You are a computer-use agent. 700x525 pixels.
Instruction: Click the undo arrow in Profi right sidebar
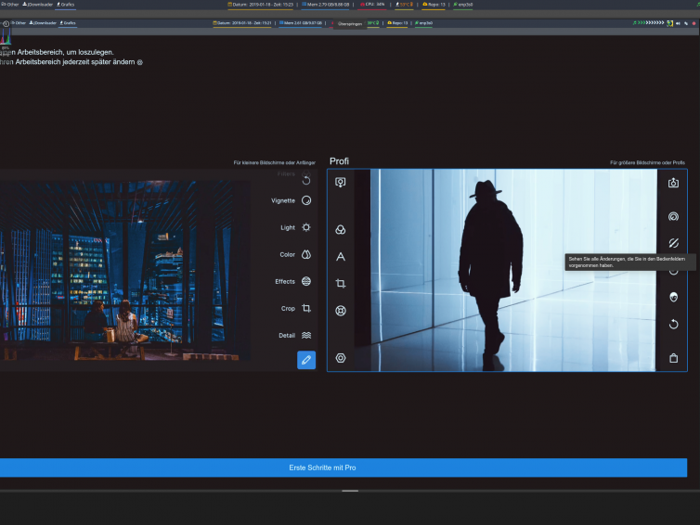[673, 325]
